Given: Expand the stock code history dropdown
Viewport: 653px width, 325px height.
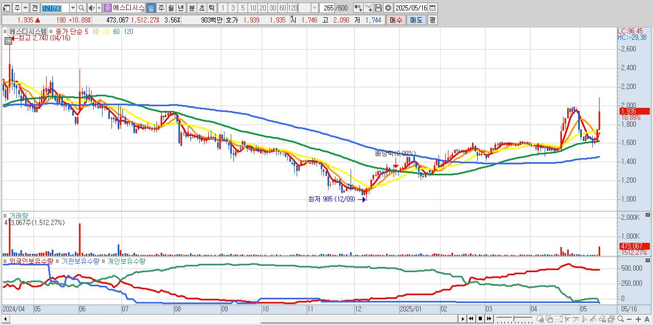Looking at the screenshot, I should click(x=73, y=8).
